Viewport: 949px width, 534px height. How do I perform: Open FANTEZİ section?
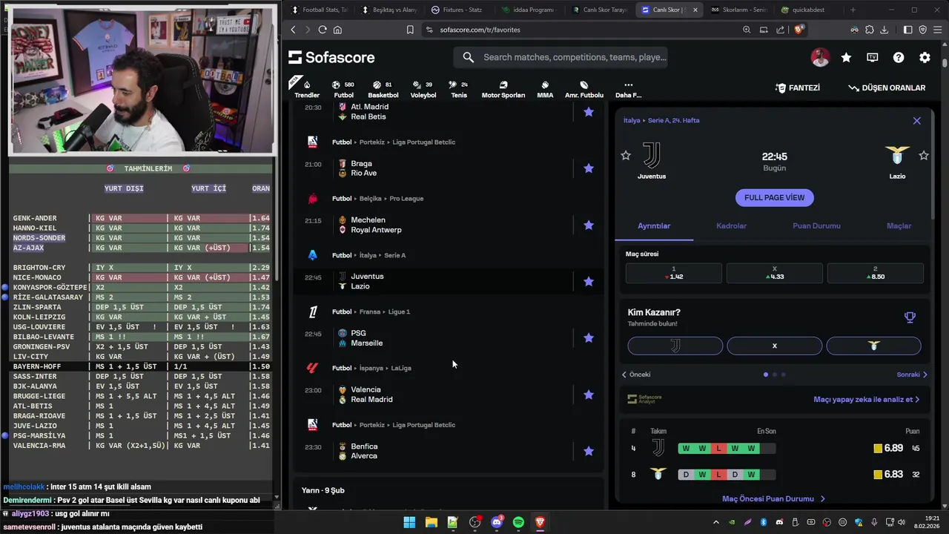click(x=798, y=88)
